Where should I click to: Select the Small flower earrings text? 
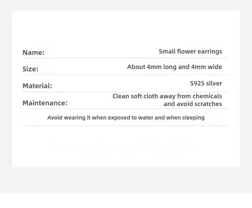tap(191, 51)
